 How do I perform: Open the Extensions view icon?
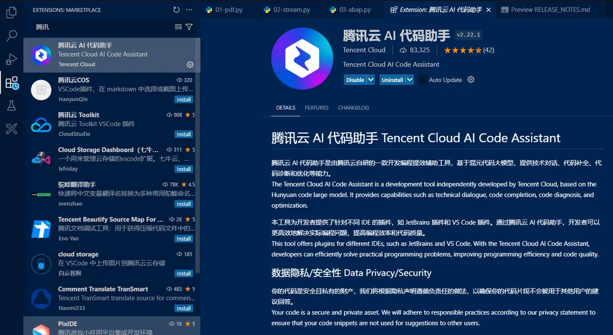(x=11, y=83)
